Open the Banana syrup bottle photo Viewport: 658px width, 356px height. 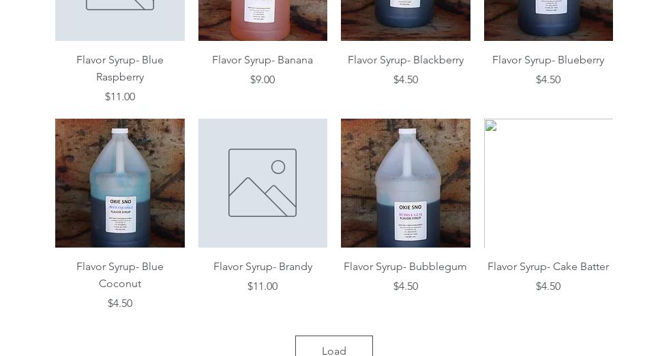(x=263, y=20)
